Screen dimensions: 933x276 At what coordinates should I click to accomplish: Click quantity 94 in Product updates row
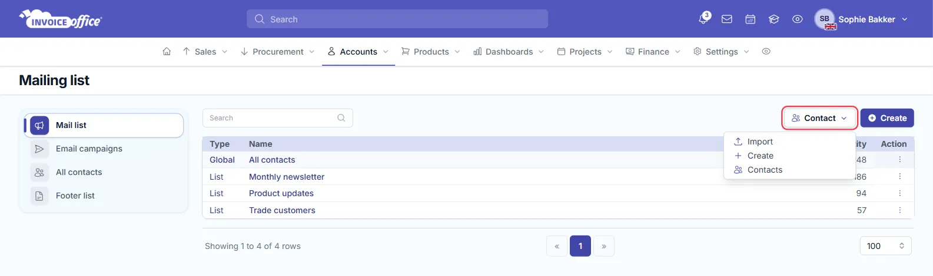(x=861, y=193)
